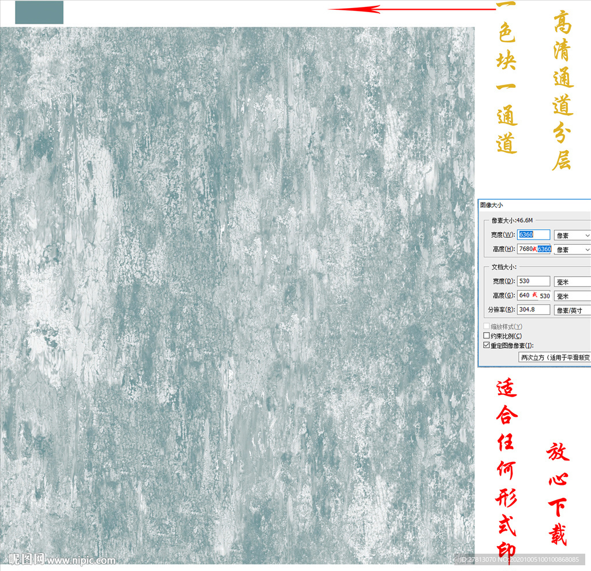
Task: Click the document height field 高度(G)
Action: tap(534, 295)
